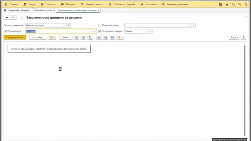Open history icon in top bar
The height and width of the screenshot is (141, 251).
(233, 4)
